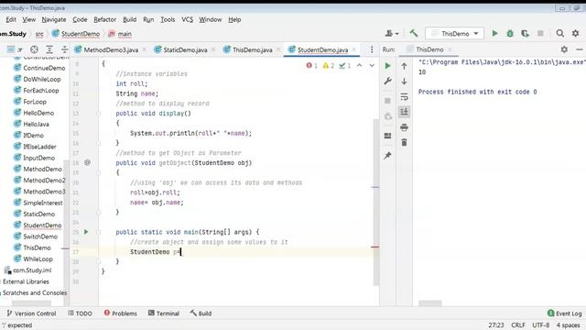Click down the stack trace arrow
Screen dimensions: 586x330
point(404,82)
